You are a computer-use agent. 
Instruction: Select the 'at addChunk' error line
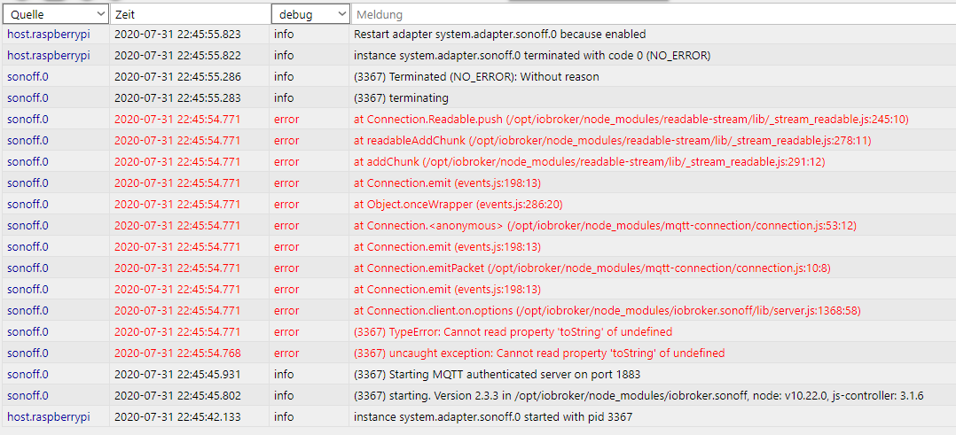[589, 162]
